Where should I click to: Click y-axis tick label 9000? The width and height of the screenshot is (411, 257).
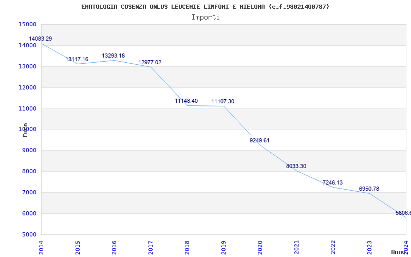(29, 151)
